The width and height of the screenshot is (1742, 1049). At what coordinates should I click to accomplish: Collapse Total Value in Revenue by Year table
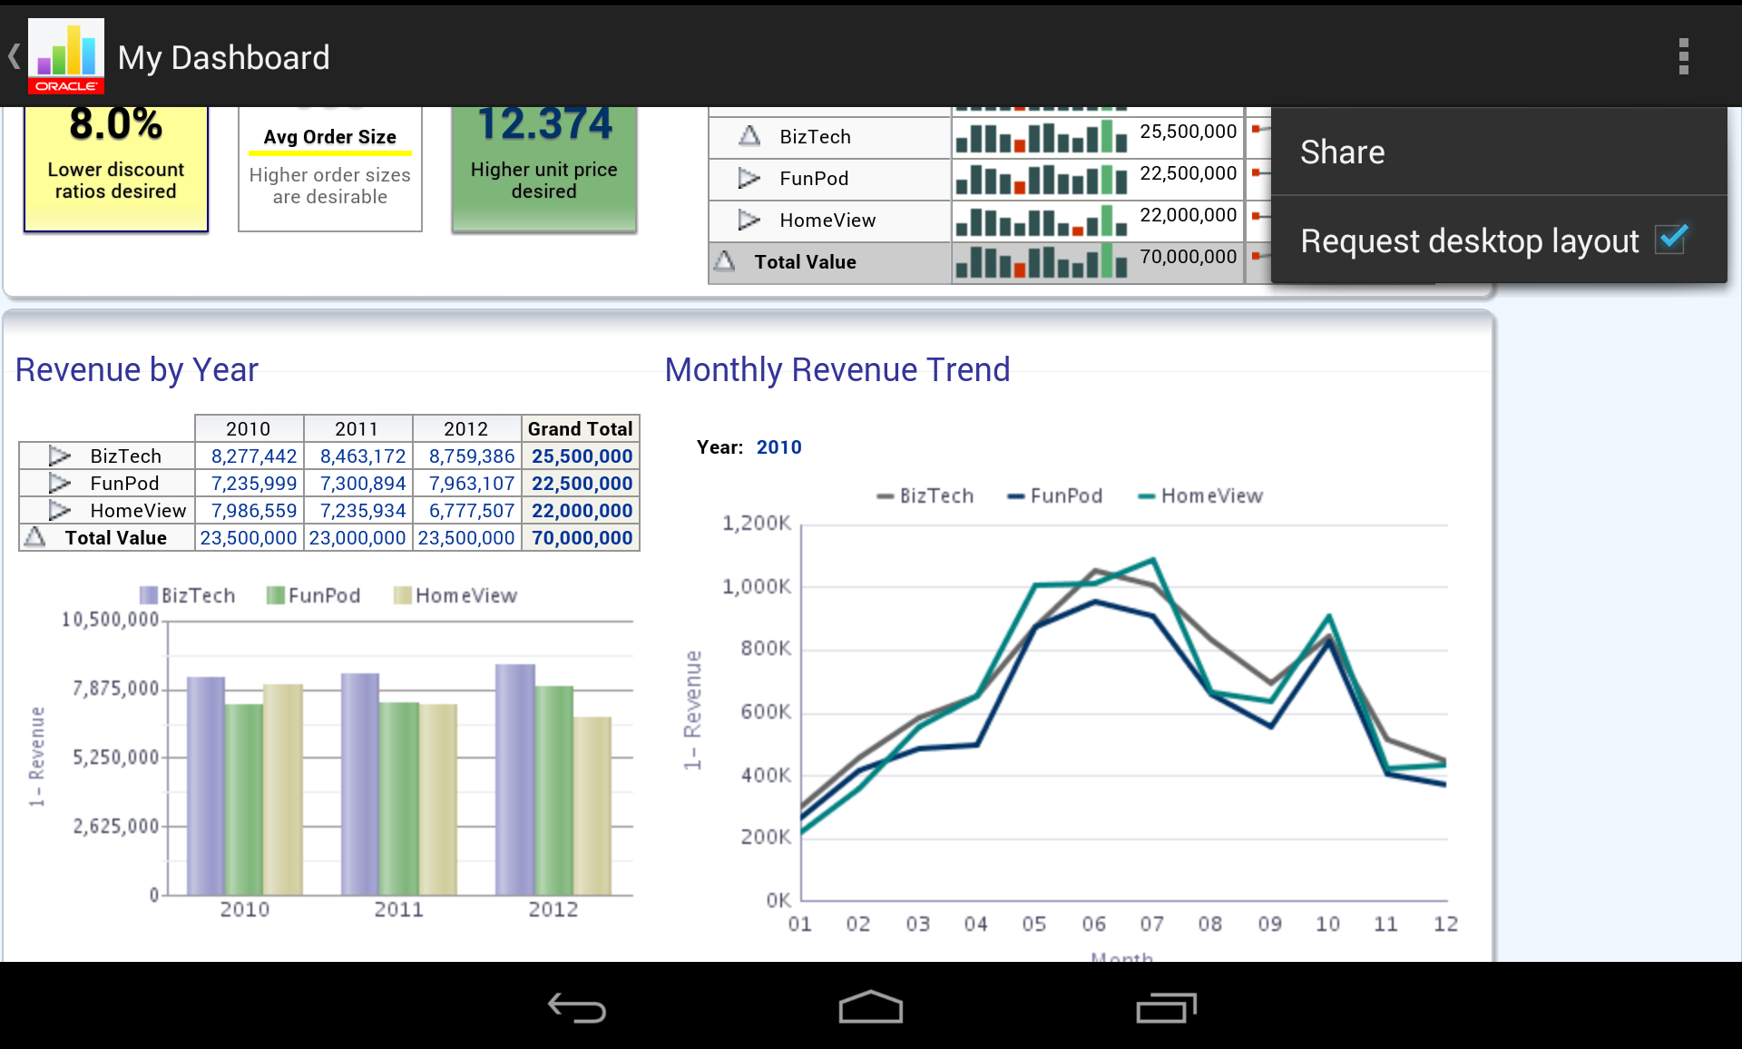click(x=34, y=536)
